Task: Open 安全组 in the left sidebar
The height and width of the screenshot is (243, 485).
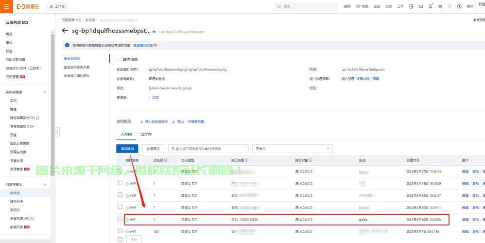Action: [15, 193]
